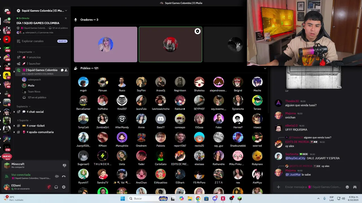Open Microsoft Store from taskbar

pyautogui.click(x=206, y=198)
